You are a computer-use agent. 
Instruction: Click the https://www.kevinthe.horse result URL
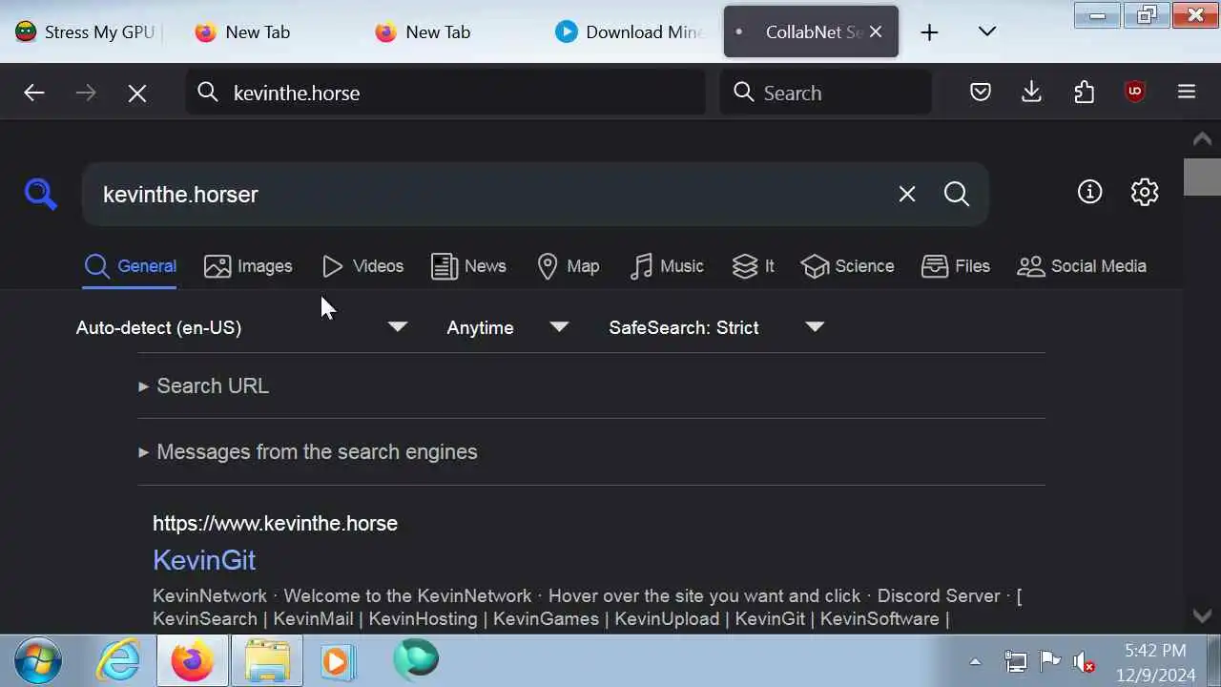click(275, 523)
